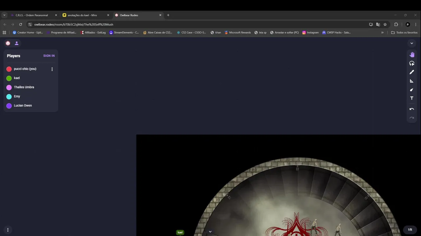Open the Chrome three-dot menu

[416, 24]
